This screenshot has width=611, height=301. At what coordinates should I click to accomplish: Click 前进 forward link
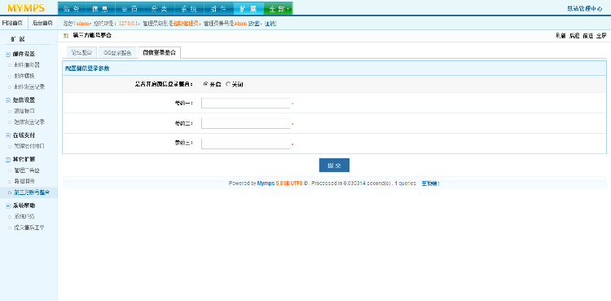(x=587, y=36)
